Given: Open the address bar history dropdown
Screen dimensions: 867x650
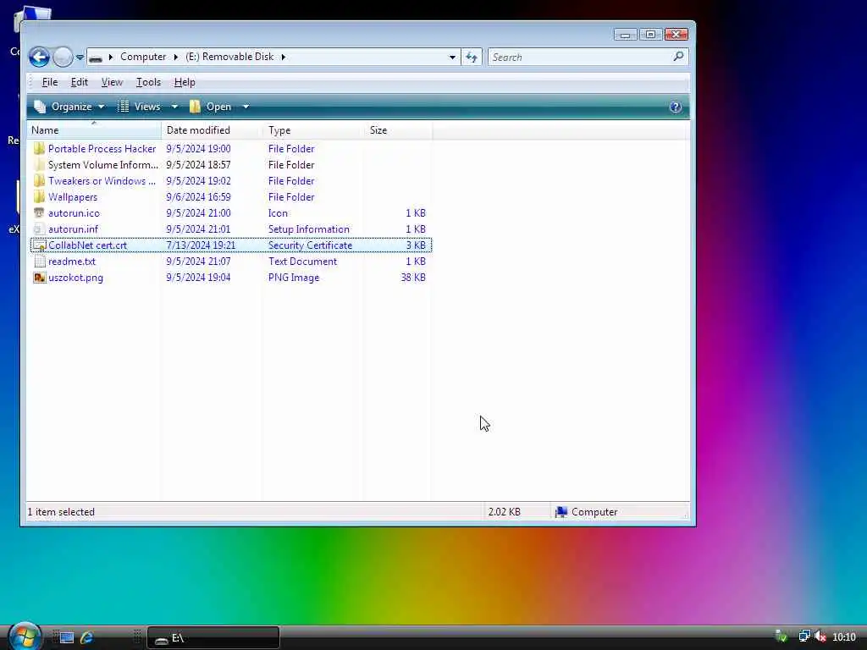Looking at the screenshot, I should [x=452, y=57].
